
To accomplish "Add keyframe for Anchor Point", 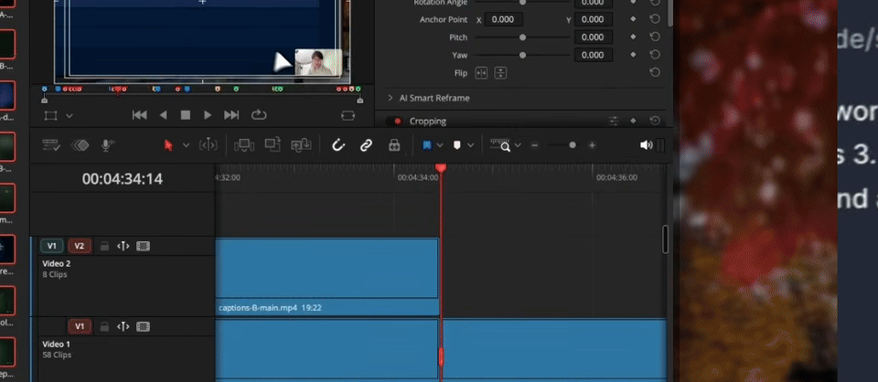I will point(633,19).
